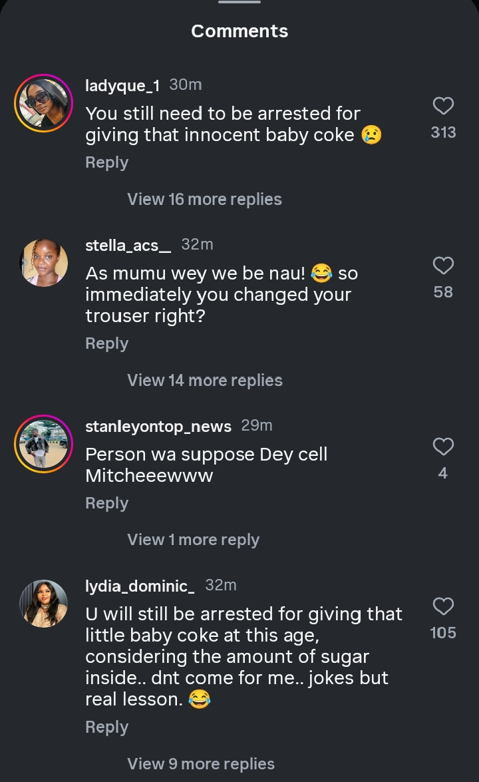Open the ladyque_1 username link

click(x=122, y=86)
